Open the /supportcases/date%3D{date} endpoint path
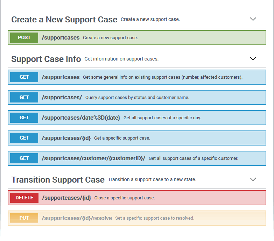Viewport: 274px width, 241px height. click(x=81, y=118)
